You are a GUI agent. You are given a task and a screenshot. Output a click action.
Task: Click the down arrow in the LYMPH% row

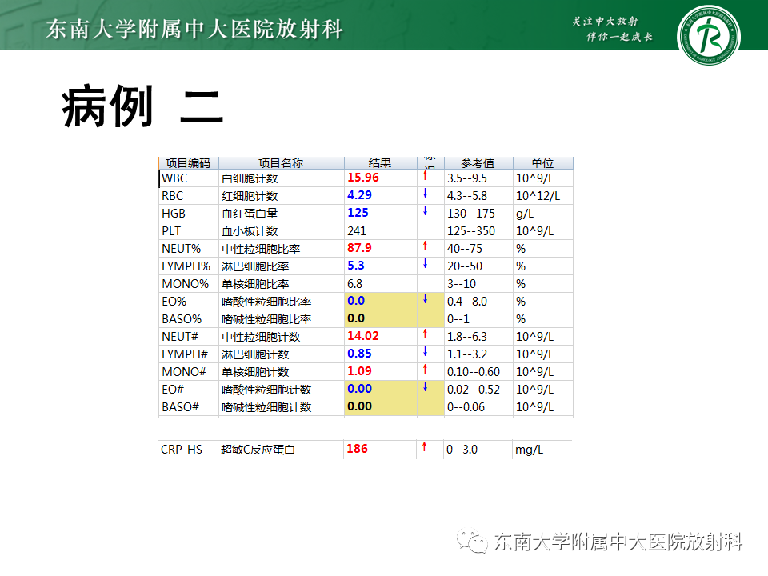click(425, 263)
